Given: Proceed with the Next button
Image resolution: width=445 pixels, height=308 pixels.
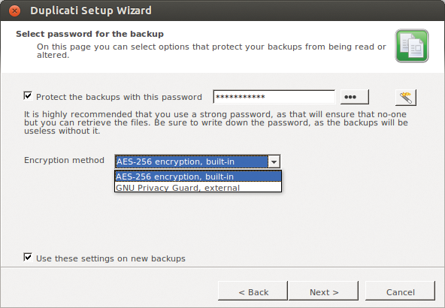Looking at the screenshot, I should tap(323, 291).
